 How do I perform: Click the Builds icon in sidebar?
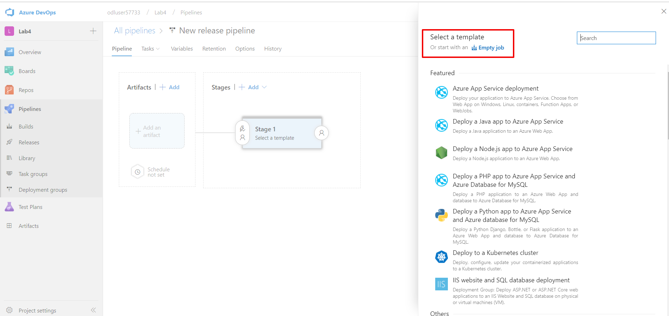[x=9, y=126]
